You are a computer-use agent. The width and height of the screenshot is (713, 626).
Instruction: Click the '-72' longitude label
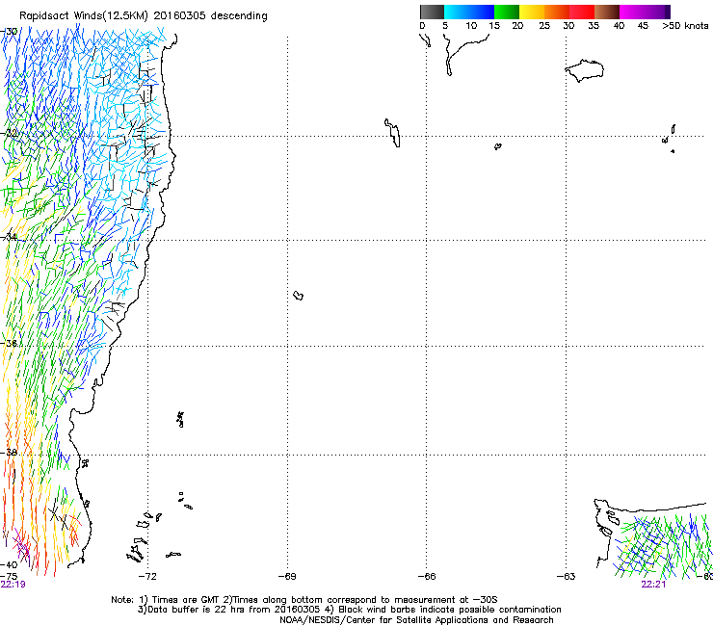(147, 577)
